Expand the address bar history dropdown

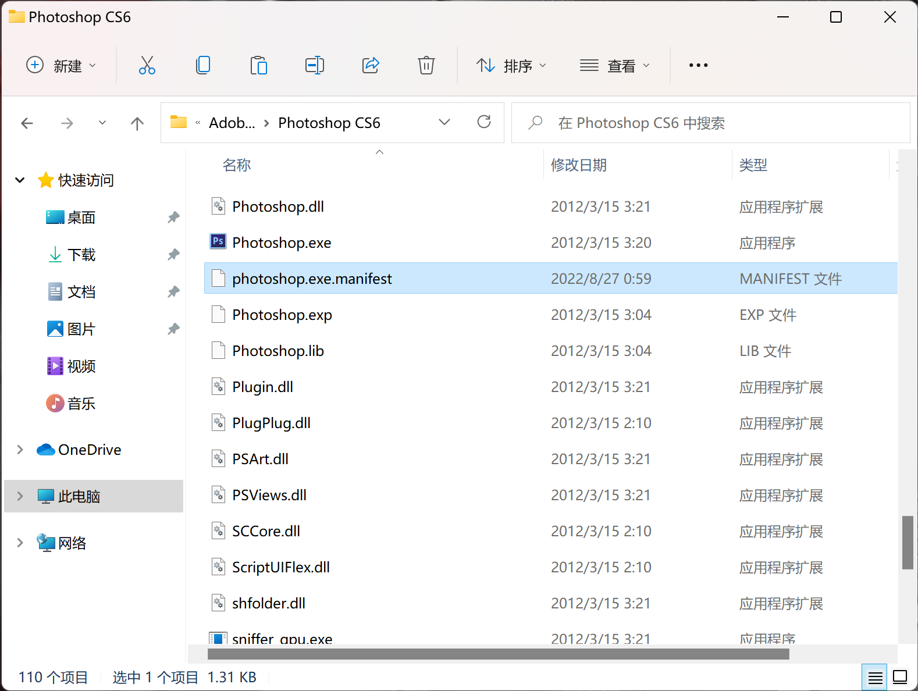pos(444,122)
